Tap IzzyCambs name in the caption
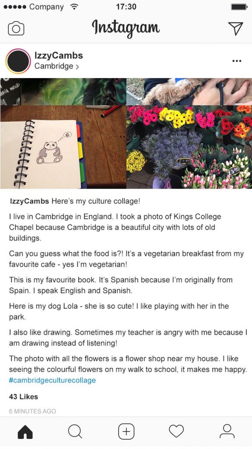This screenshot has height=449, width=252. (29, 201)
